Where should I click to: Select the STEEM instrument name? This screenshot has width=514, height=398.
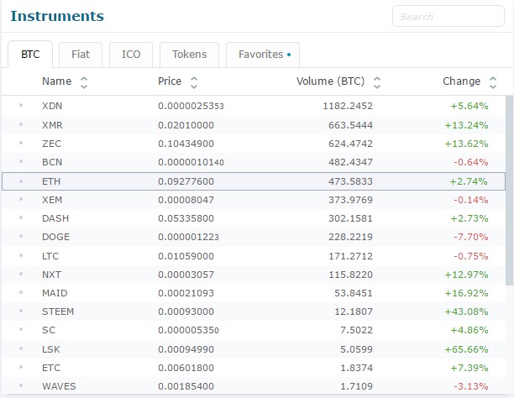click(58, 312)
